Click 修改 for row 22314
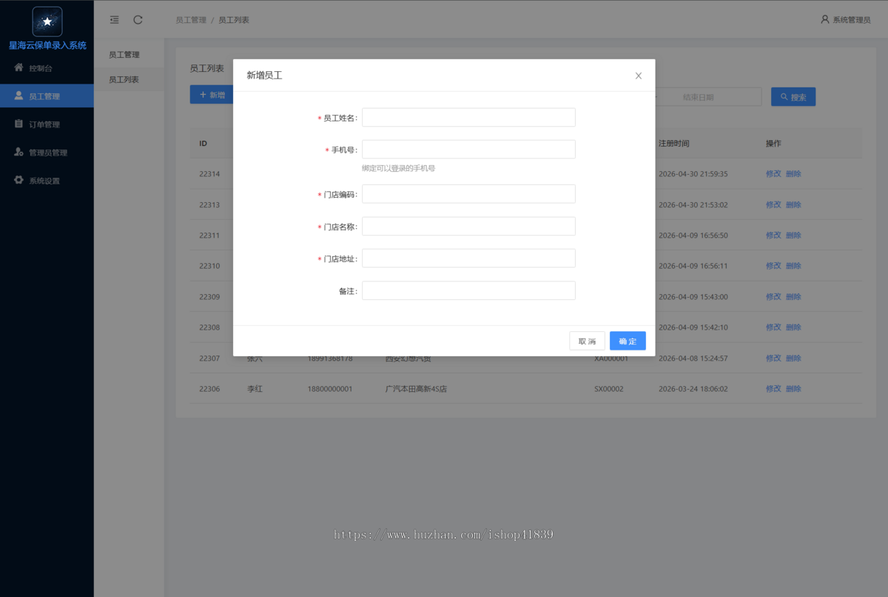888x597 pixels. [x=773, y=174]
